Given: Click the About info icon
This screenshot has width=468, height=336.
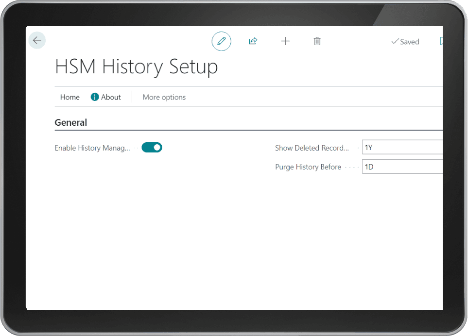Looking at the screenshot, I should [x=95, y=97].
